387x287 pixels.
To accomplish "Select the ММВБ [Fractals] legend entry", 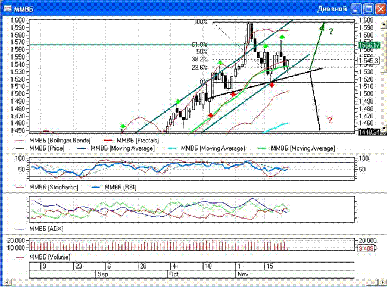I will (132, 141).
